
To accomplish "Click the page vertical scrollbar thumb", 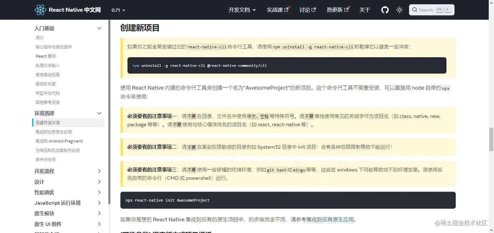I will (x=491, y=140).
